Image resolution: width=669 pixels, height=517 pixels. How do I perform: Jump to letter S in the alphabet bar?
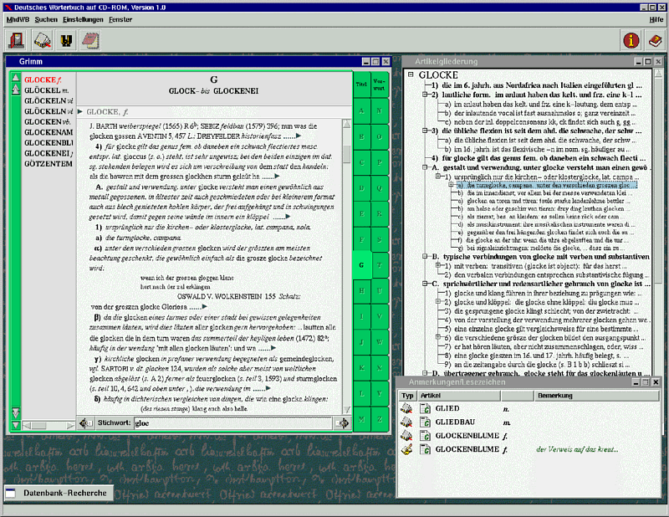(x=379, y=239)
